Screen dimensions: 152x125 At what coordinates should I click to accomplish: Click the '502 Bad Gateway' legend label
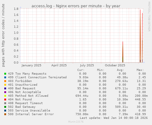click(22, 107)
